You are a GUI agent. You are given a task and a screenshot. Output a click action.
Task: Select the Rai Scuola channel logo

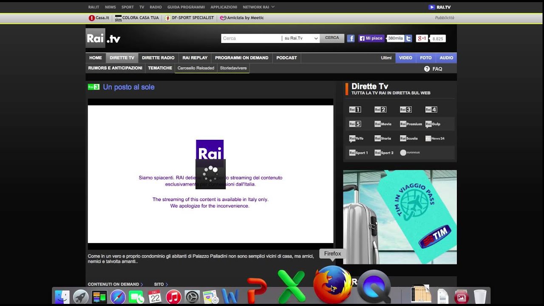click(409, 139)
